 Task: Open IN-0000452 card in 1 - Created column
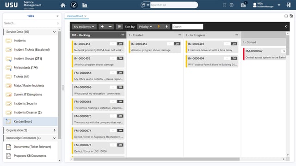tap(155, 47)
